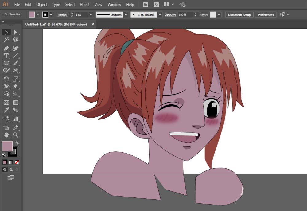
Task: Select the Zoom magnifier tool
Action: pos(15,135)
